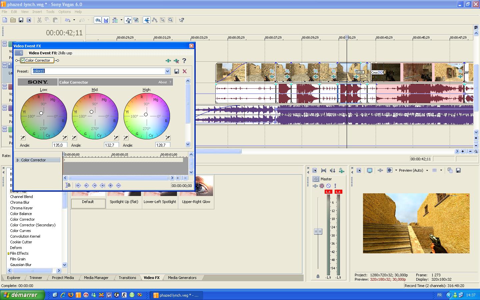Open the Tools menu

click(x=50, y=12)
